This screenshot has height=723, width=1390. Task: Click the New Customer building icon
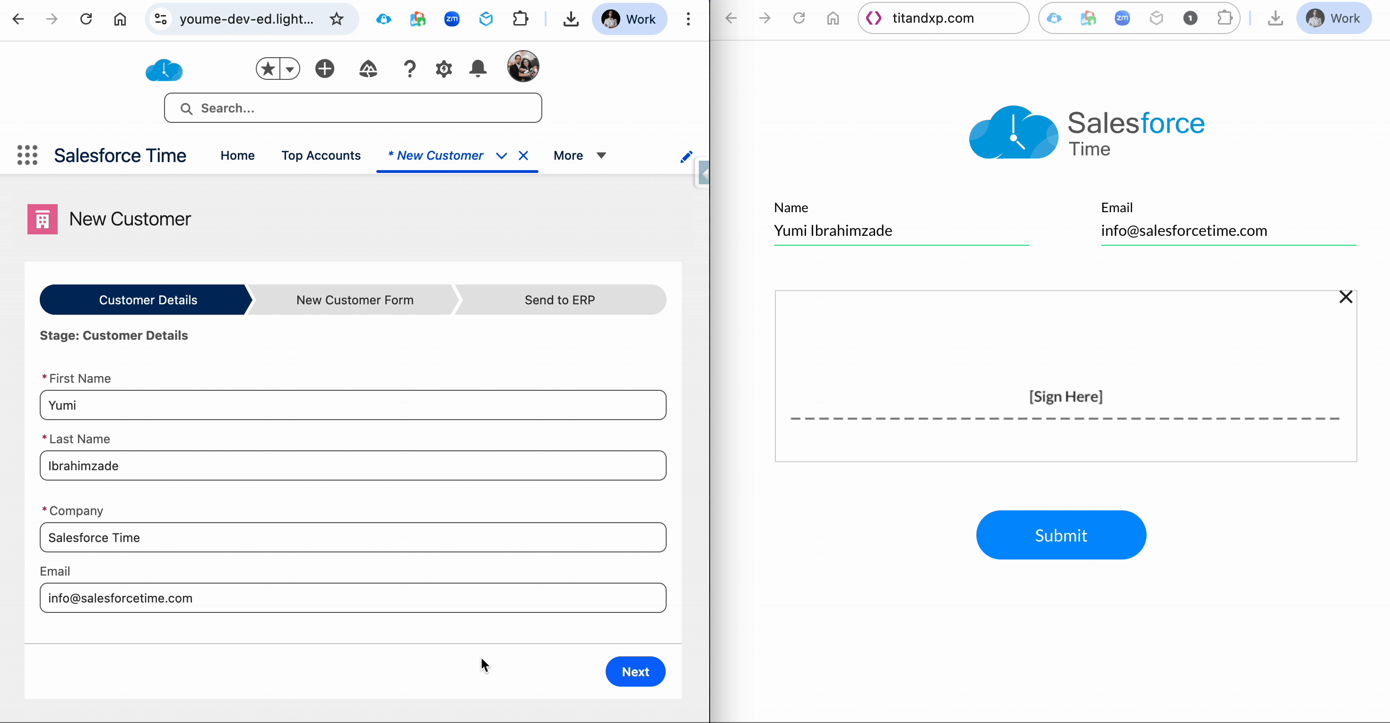(x=43, y=219)
